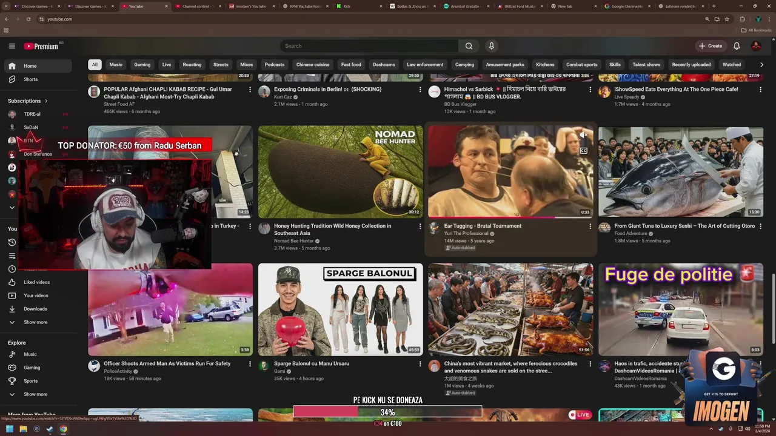Open Nomad Bee Hunter video thumbnail
Viewport: 776px width, 436px height.
click(x=341, y=172)
